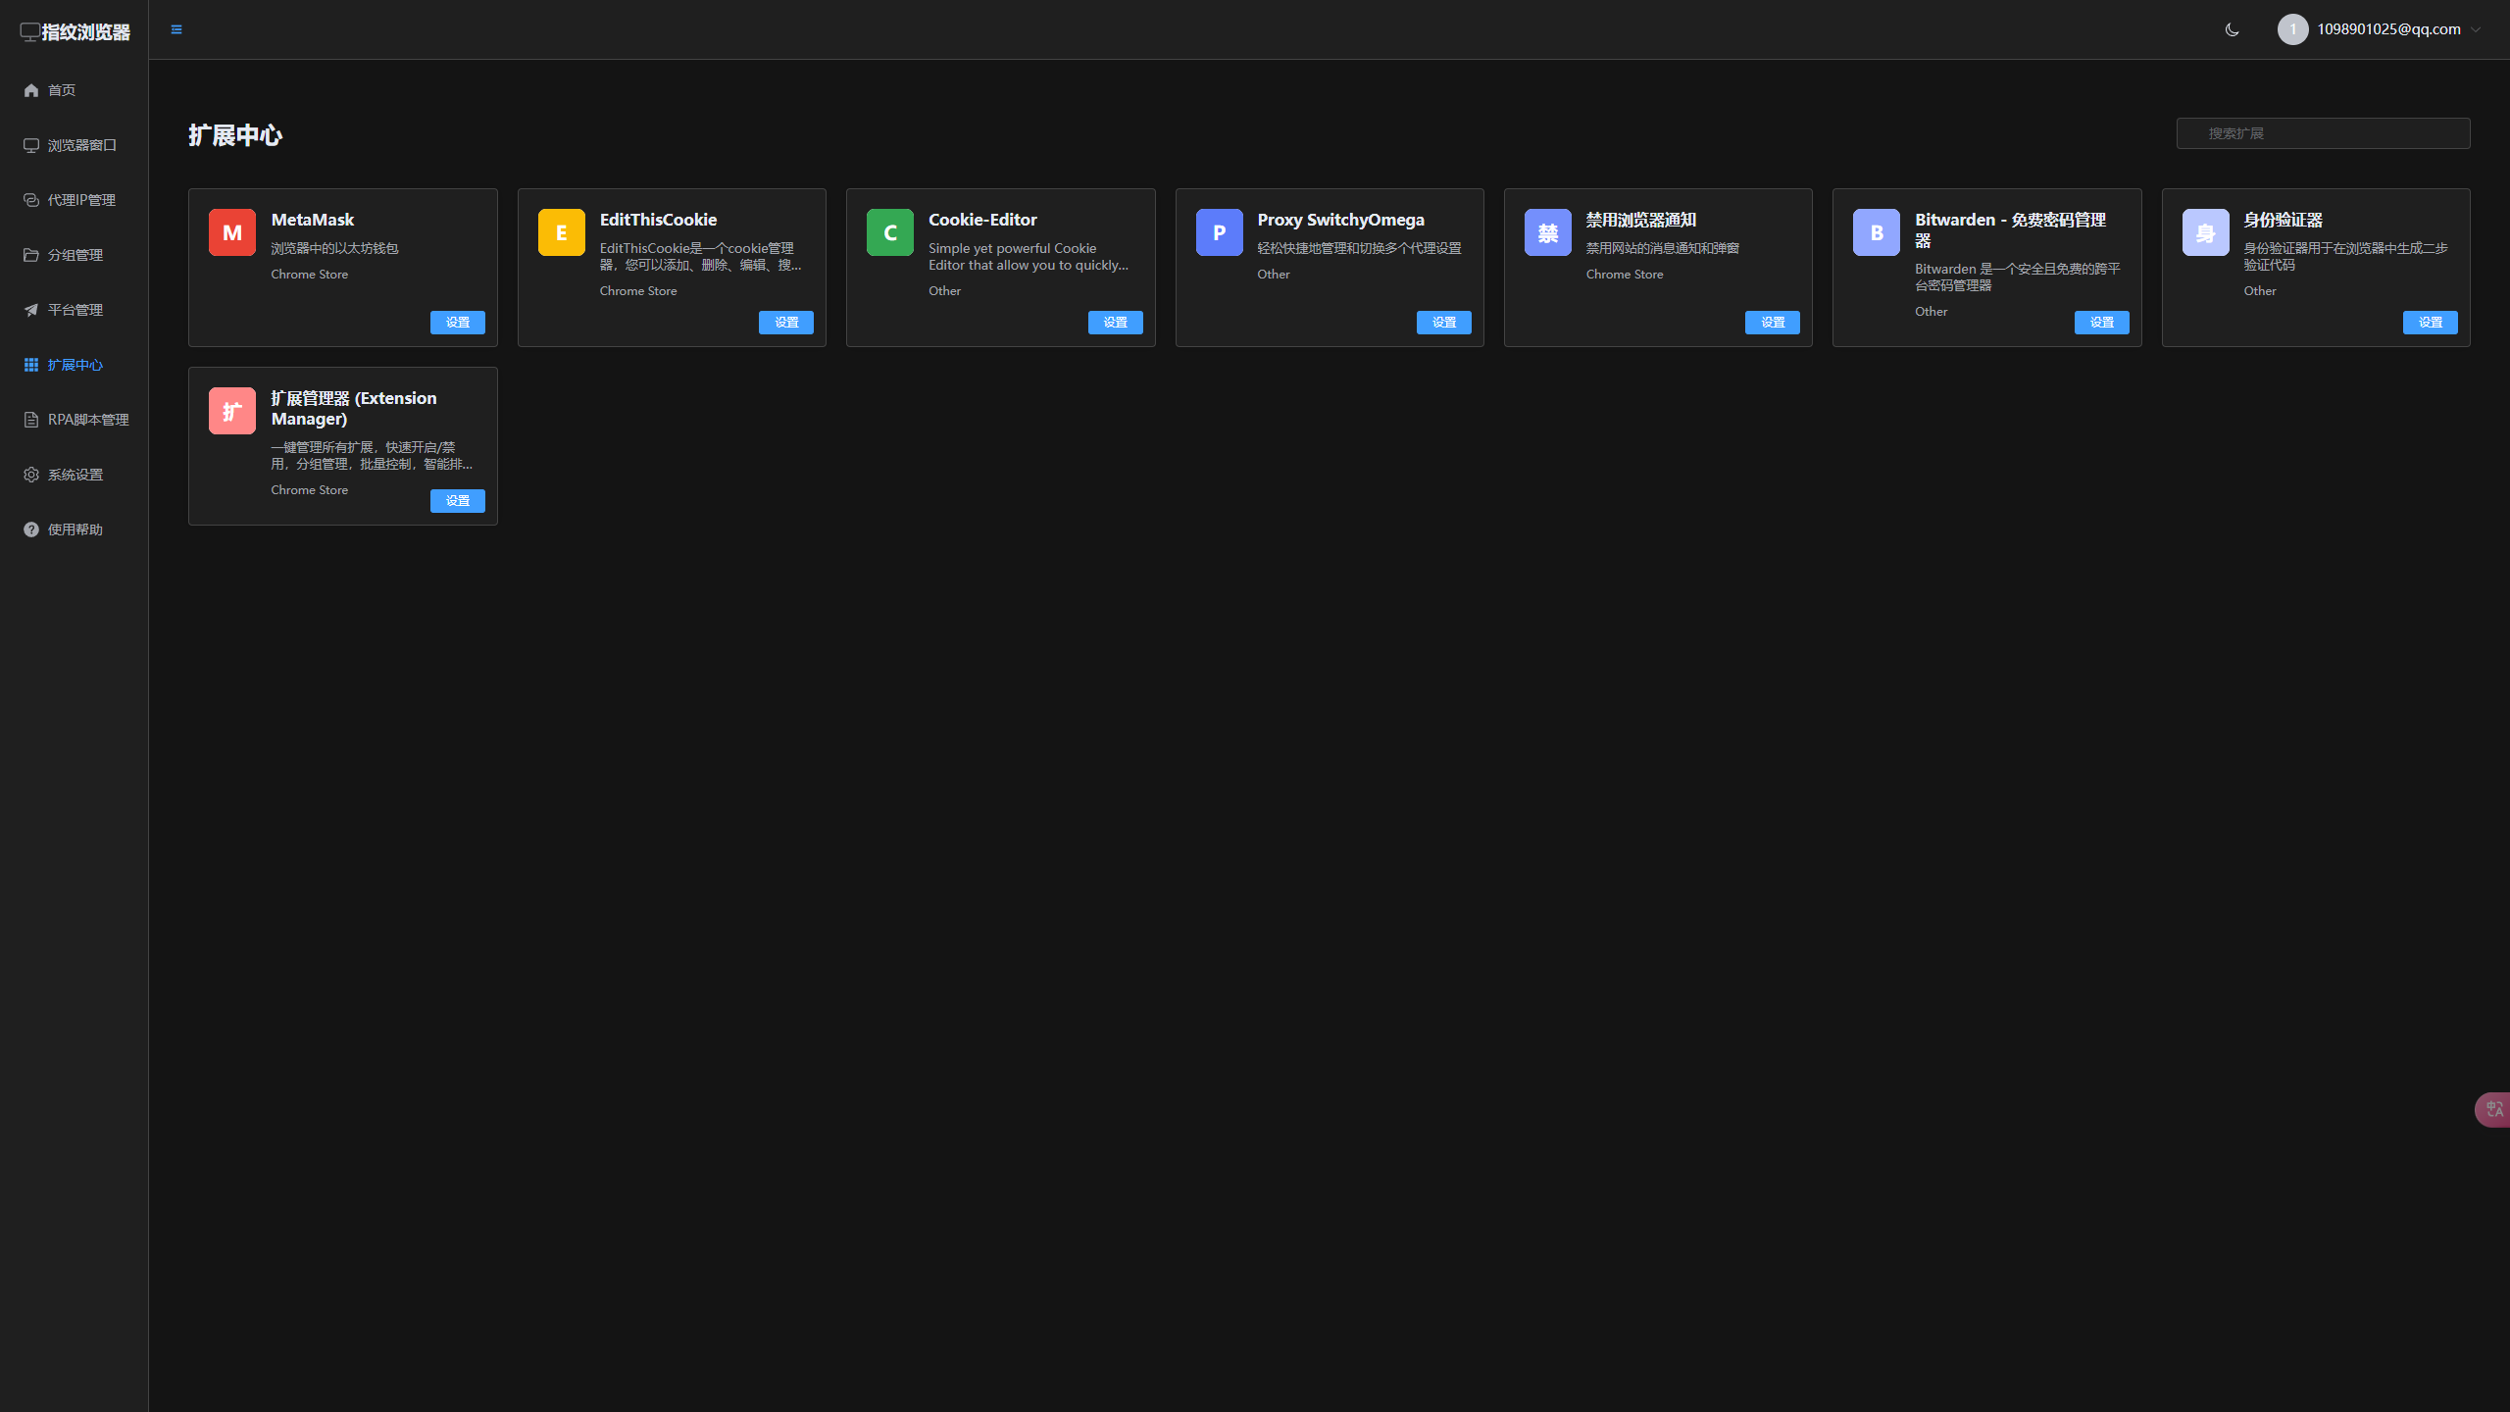This screenshot has width=2510, height=1412.
Task: Open 浏览器窗口 in the sidebar
Action: coord(81,145)
